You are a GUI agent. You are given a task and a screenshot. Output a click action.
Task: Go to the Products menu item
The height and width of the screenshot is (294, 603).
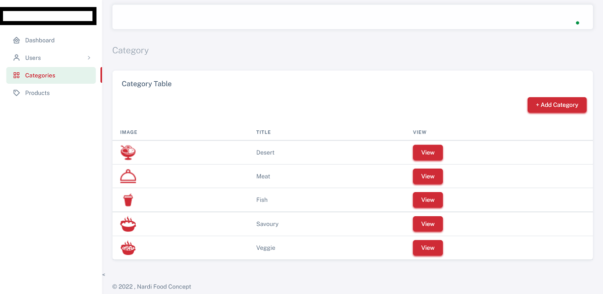tap(37, 93)
